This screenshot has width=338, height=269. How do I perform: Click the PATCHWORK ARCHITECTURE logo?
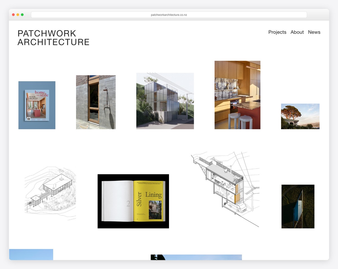[54, 37]
